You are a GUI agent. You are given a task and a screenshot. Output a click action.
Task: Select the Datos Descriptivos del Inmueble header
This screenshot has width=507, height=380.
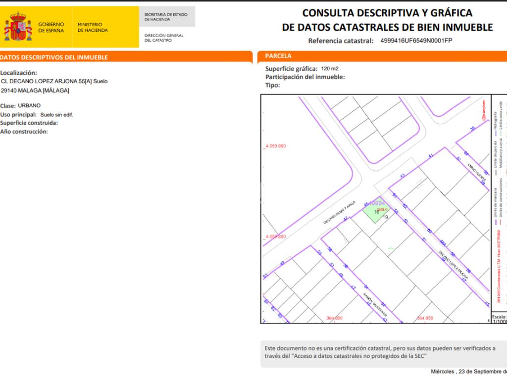pos(125,57)
